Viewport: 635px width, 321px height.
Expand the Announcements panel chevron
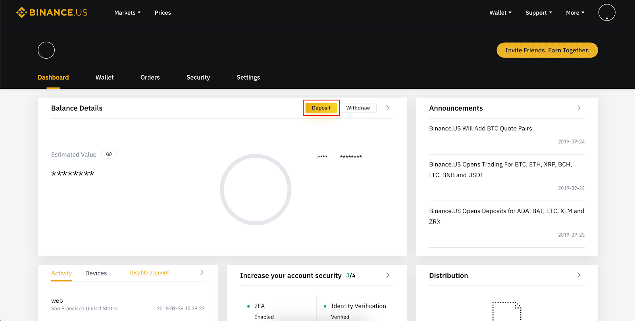click(579, 108)
